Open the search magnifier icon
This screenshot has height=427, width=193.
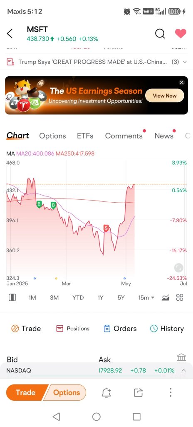(x=160, y=34)
